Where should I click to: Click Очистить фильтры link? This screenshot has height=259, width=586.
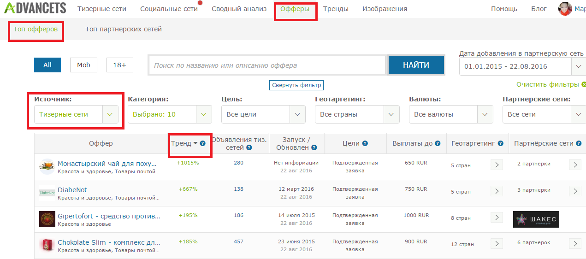pos(548,84)
